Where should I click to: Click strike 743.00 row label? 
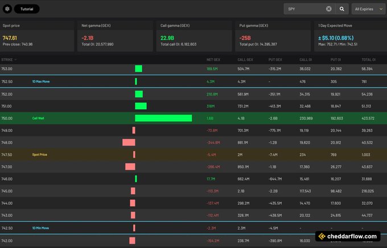click(x=7, y=215)
